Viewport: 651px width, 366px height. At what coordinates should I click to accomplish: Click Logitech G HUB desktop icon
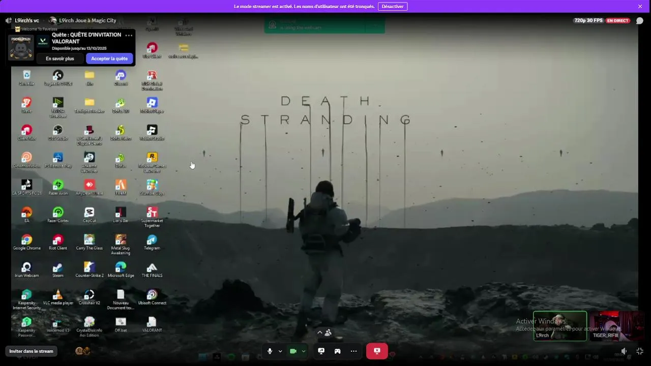(58, 78)
